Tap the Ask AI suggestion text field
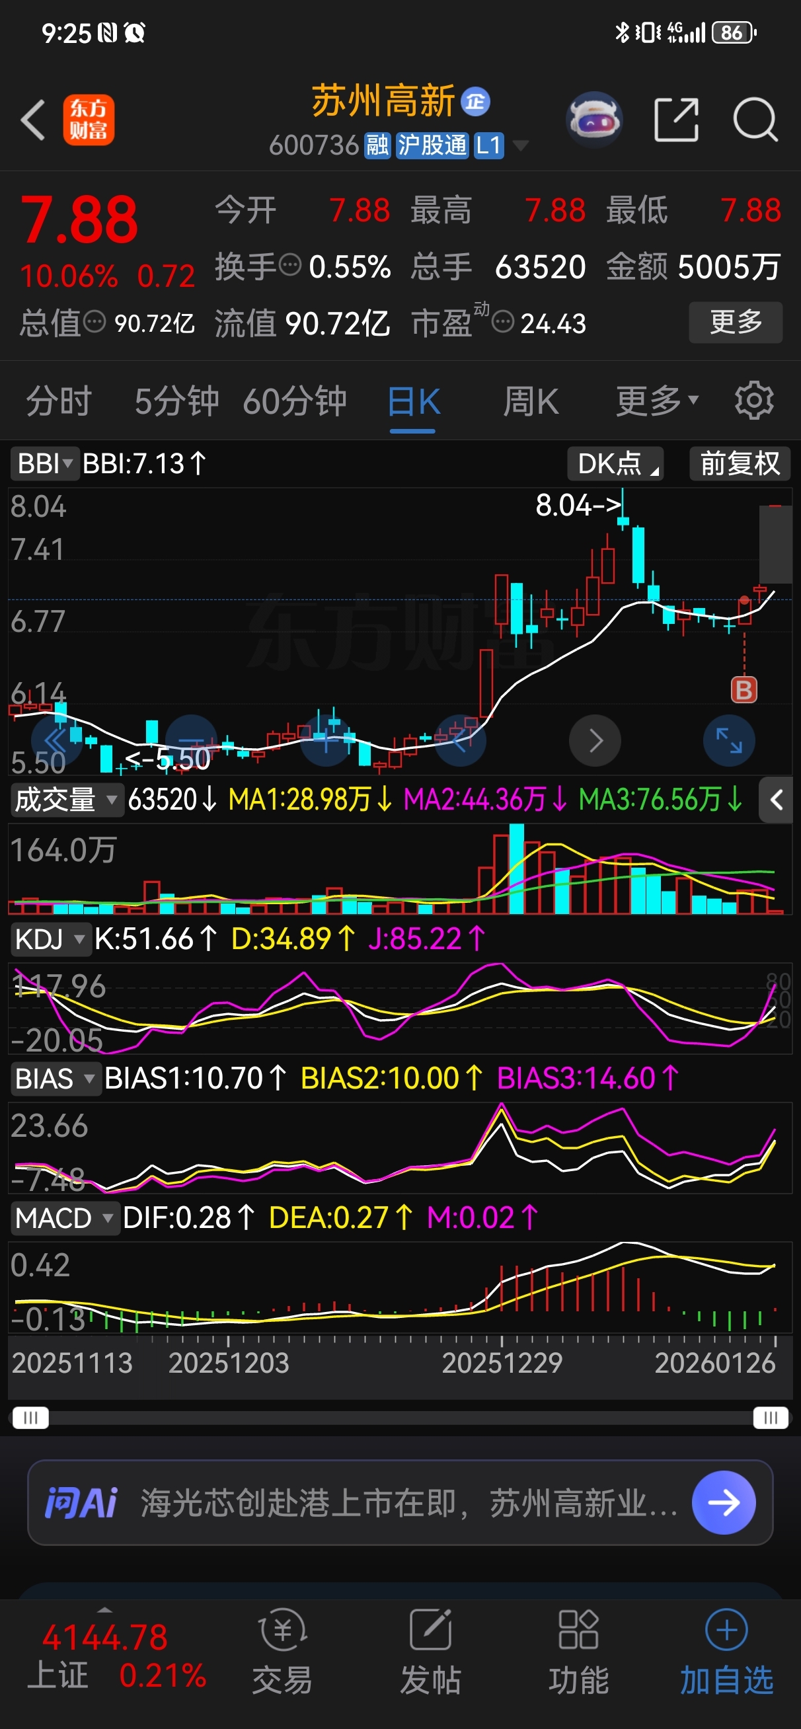This screenshot has height=1729, width=801. click(410, 1503)
